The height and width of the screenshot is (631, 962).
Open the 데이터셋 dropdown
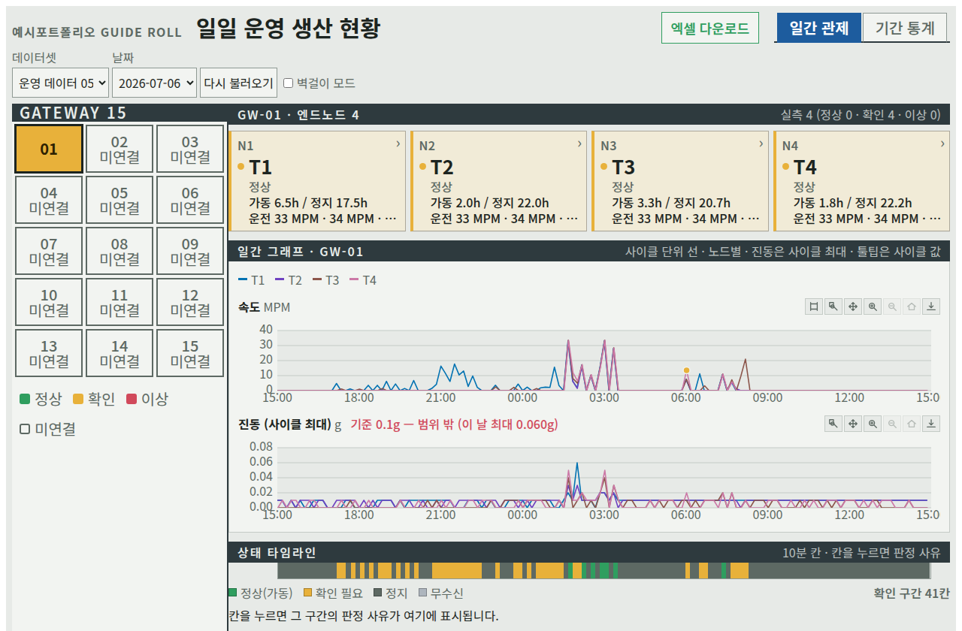pos(61,83)
